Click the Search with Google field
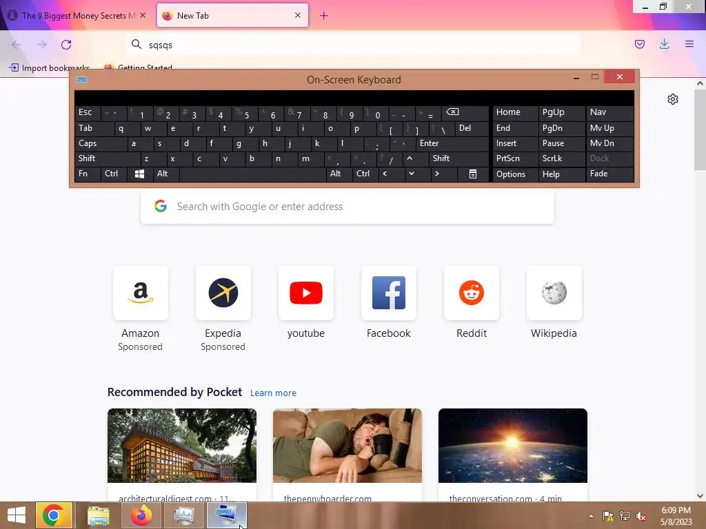 (347, 207)
